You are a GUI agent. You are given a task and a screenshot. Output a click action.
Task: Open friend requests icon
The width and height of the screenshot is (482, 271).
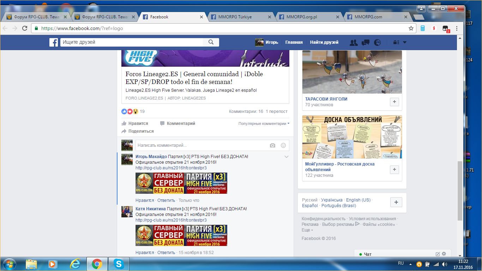point(353,42)
